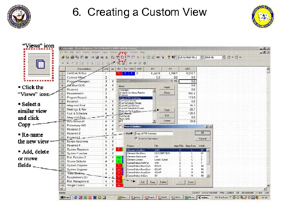Click All Elements in the status bar
The image size is (284, 213).
pyautogui.click(x=248, y=193)
